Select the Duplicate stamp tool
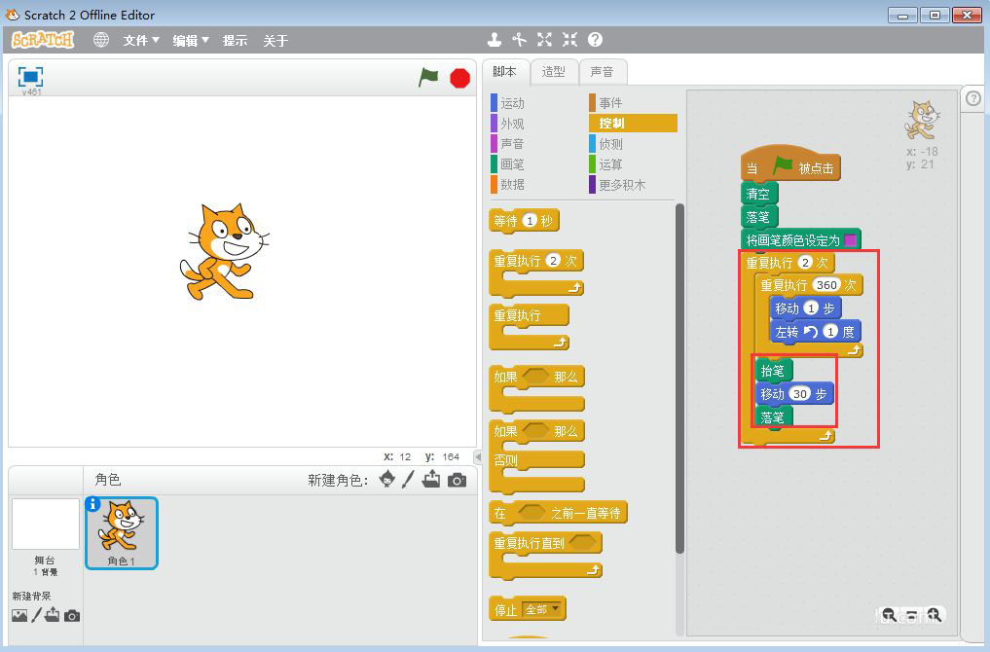990x652 pixels. (x=495, y=40)
